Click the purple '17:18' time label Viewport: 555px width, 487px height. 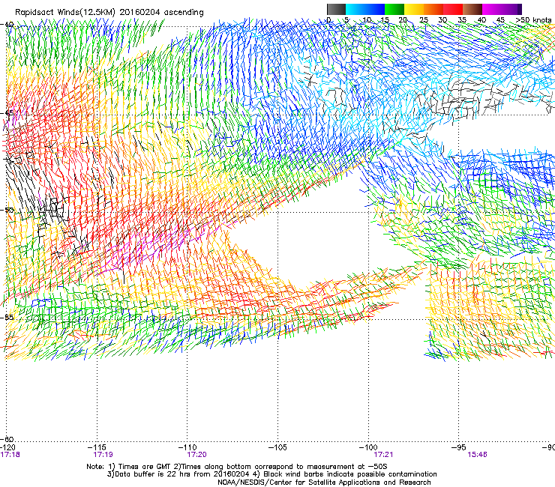10,455
